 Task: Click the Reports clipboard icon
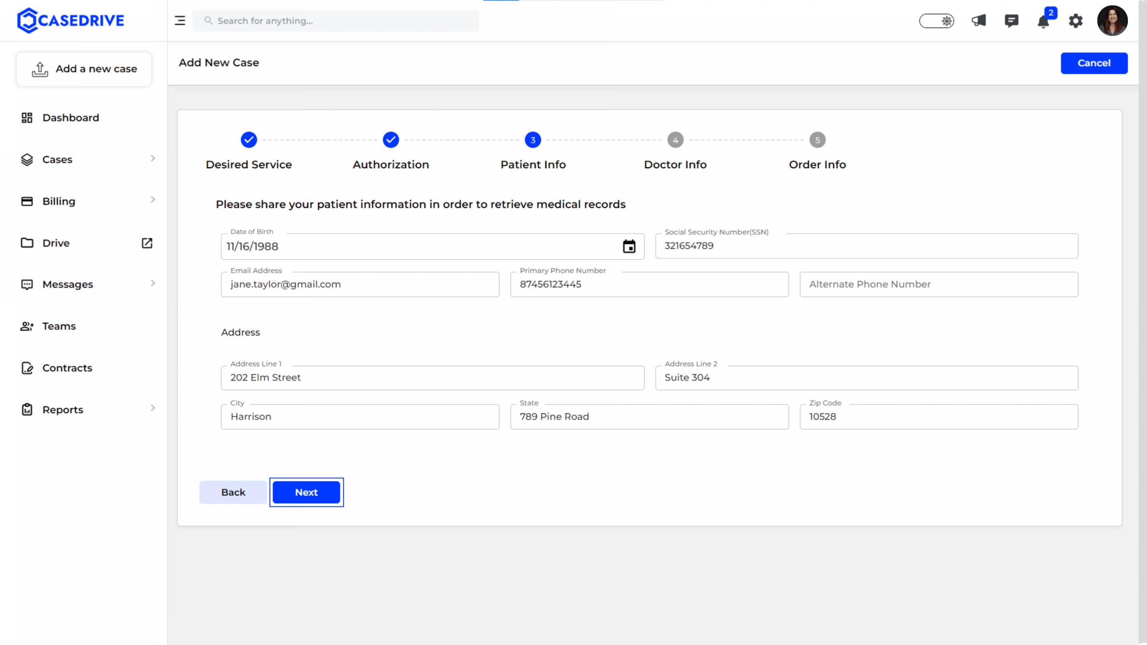27,410
